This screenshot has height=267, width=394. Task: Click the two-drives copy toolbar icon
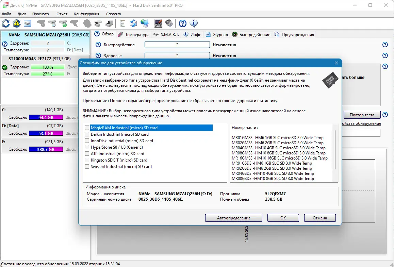(98, 23)
